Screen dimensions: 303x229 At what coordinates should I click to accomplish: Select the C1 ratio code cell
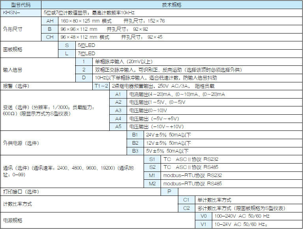pos(187,200)
